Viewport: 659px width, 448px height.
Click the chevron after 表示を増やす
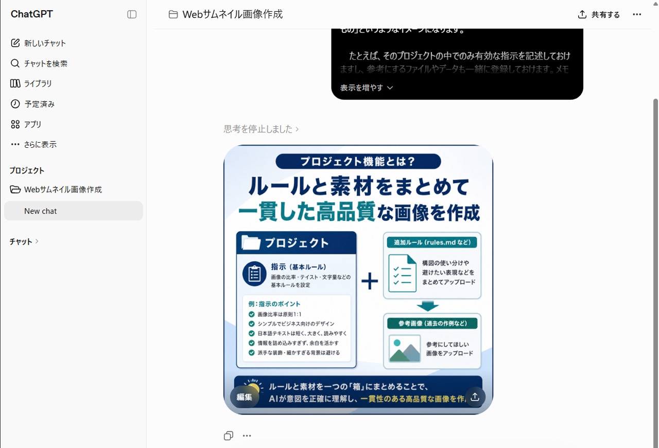coord(390,88)
